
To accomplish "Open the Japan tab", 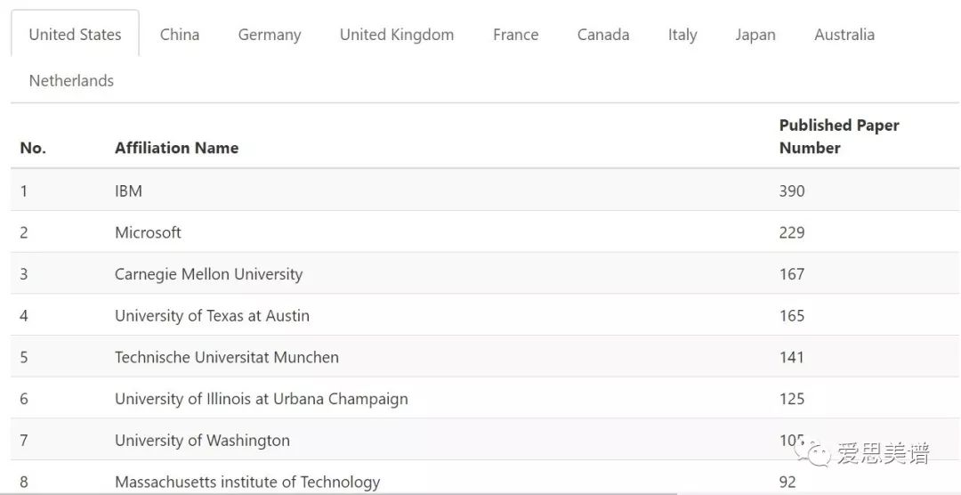I will [x=755, y=35].
